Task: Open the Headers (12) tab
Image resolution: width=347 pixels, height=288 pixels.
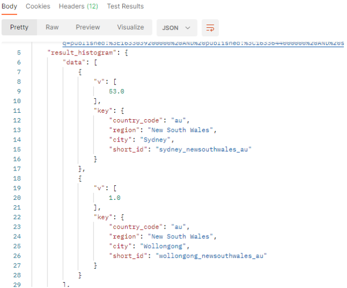Action: (x=78, y=6)
